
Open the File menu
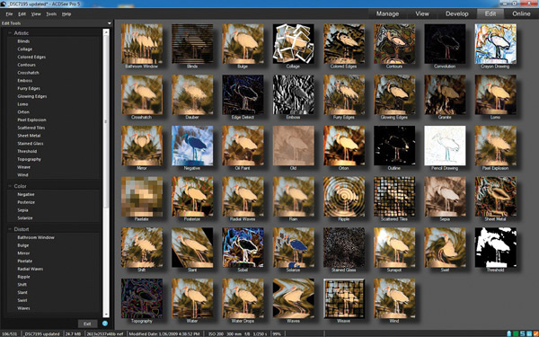click(9, 14)
